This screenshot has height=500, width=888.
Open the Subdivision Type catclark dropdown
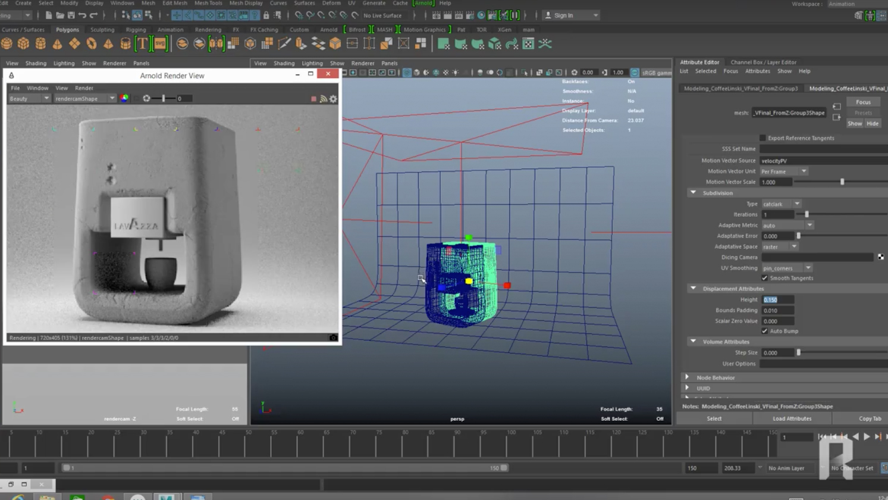[782, 204]
